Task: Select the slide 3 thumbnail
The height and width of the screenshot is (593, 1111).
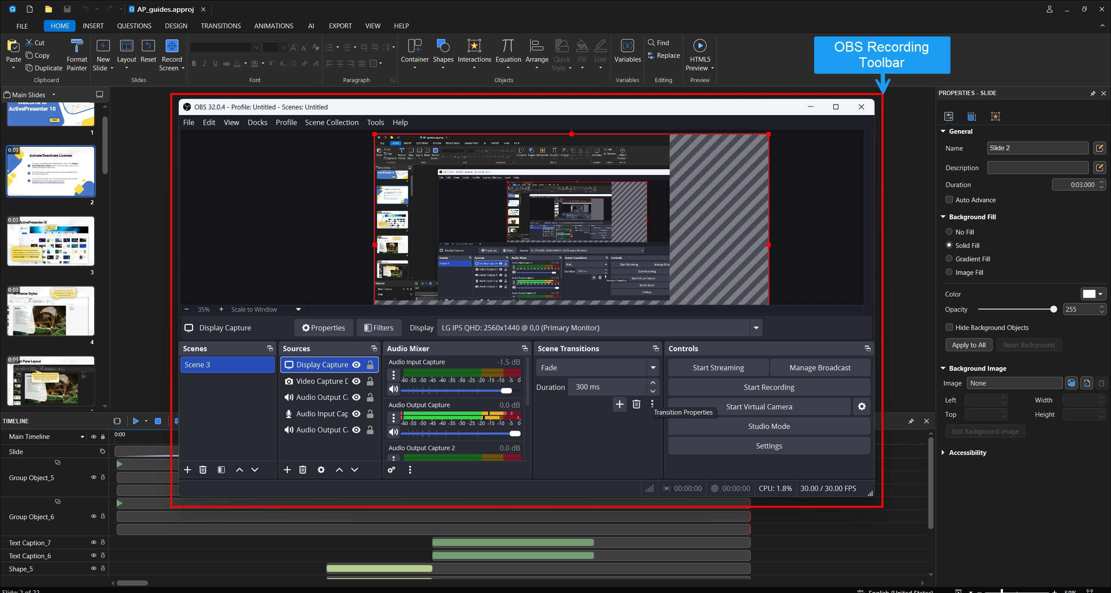Action: 51,241
